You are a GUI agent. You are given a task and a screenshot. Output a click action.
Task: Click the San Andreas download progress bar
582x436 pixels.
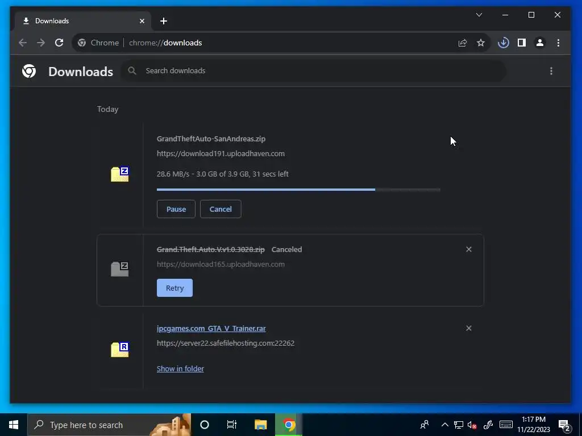tap(298, 190)
